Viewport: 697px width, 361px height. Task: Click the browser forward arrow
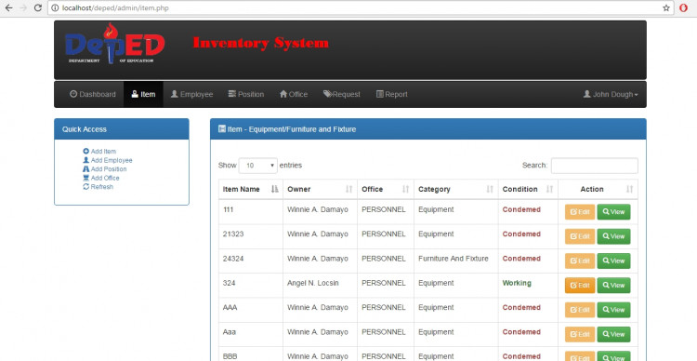(x=23, y=7)
